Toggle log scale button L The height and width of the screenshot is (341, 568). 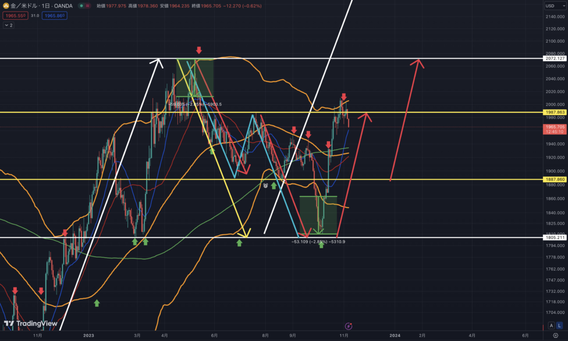tap(559, 325)
